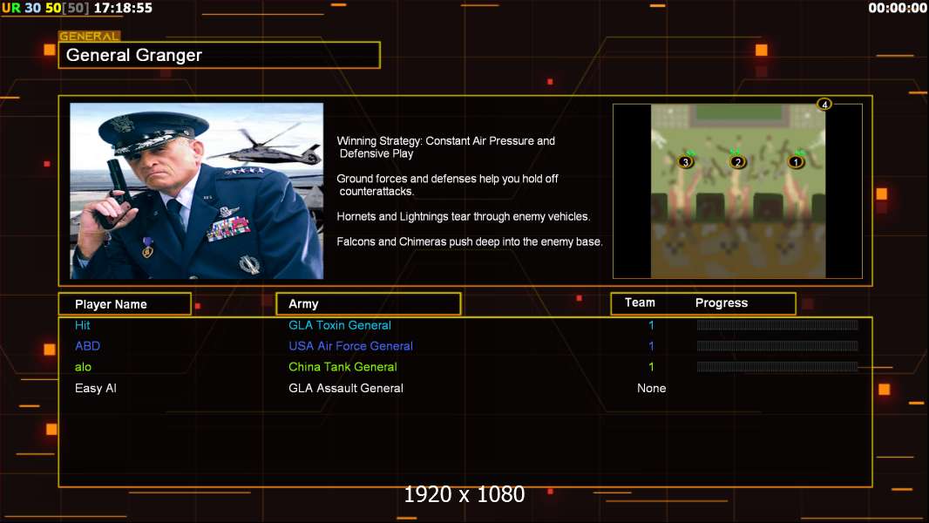
Task: Click alo's loading progress bar
Action: point(777,367)
